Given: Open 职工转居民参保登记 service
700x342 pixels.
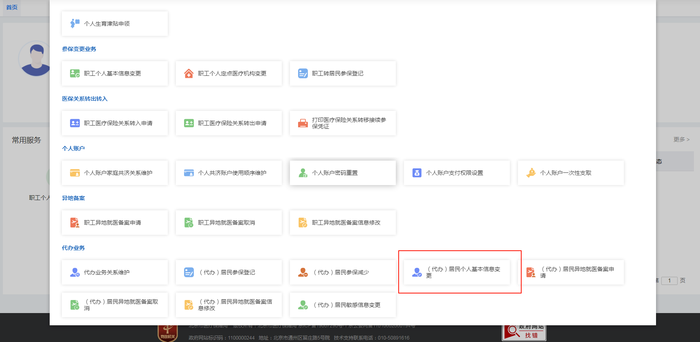Looking at the screenshot, I should [343, 73].
